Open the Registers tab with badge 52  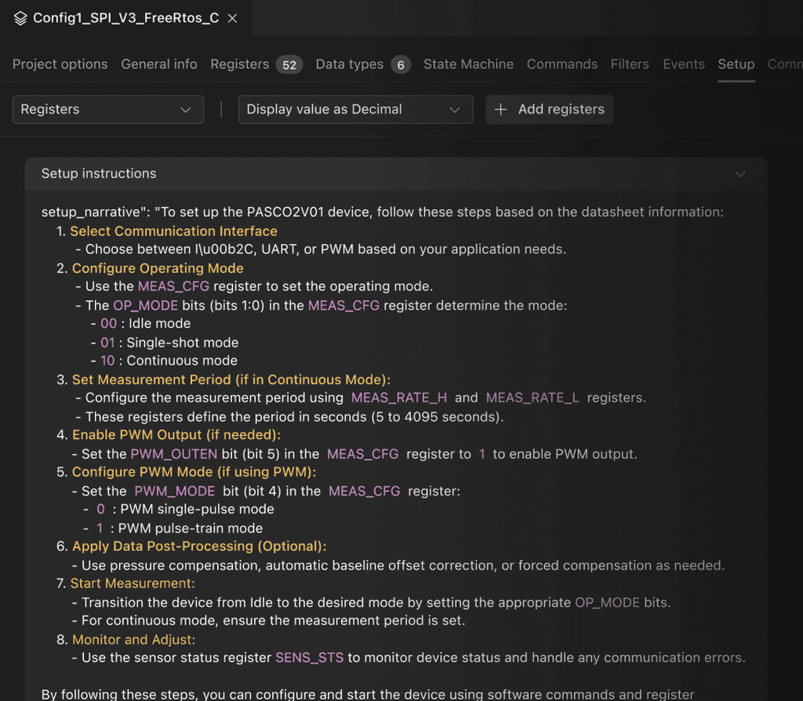[x=256, y=64]
